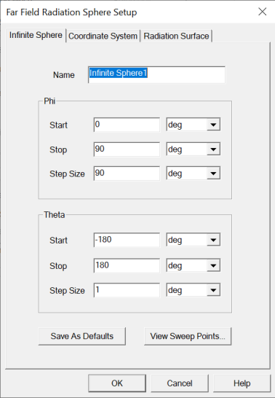
Task: Click the Phi Start value field
Action: [x=127, y=125]
